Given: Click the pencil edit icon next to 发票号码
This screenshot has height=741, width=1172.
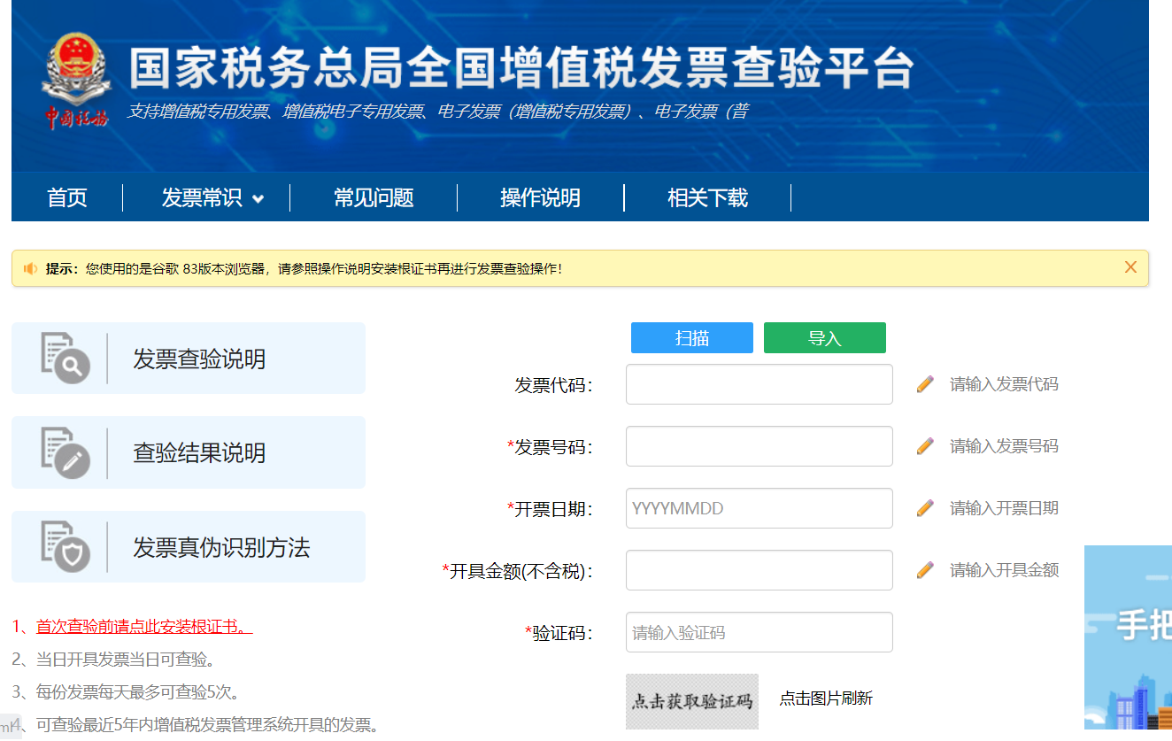Looking at the screenshot, I should [924, 445].
